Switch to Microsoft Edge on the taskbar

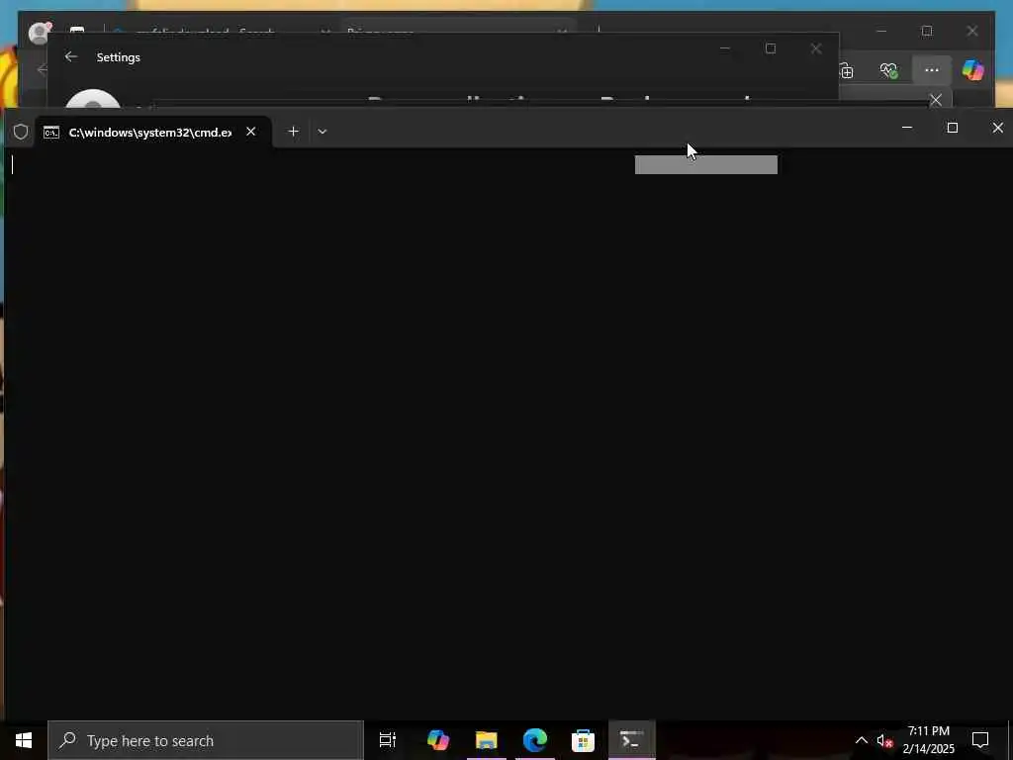point(535,740)
